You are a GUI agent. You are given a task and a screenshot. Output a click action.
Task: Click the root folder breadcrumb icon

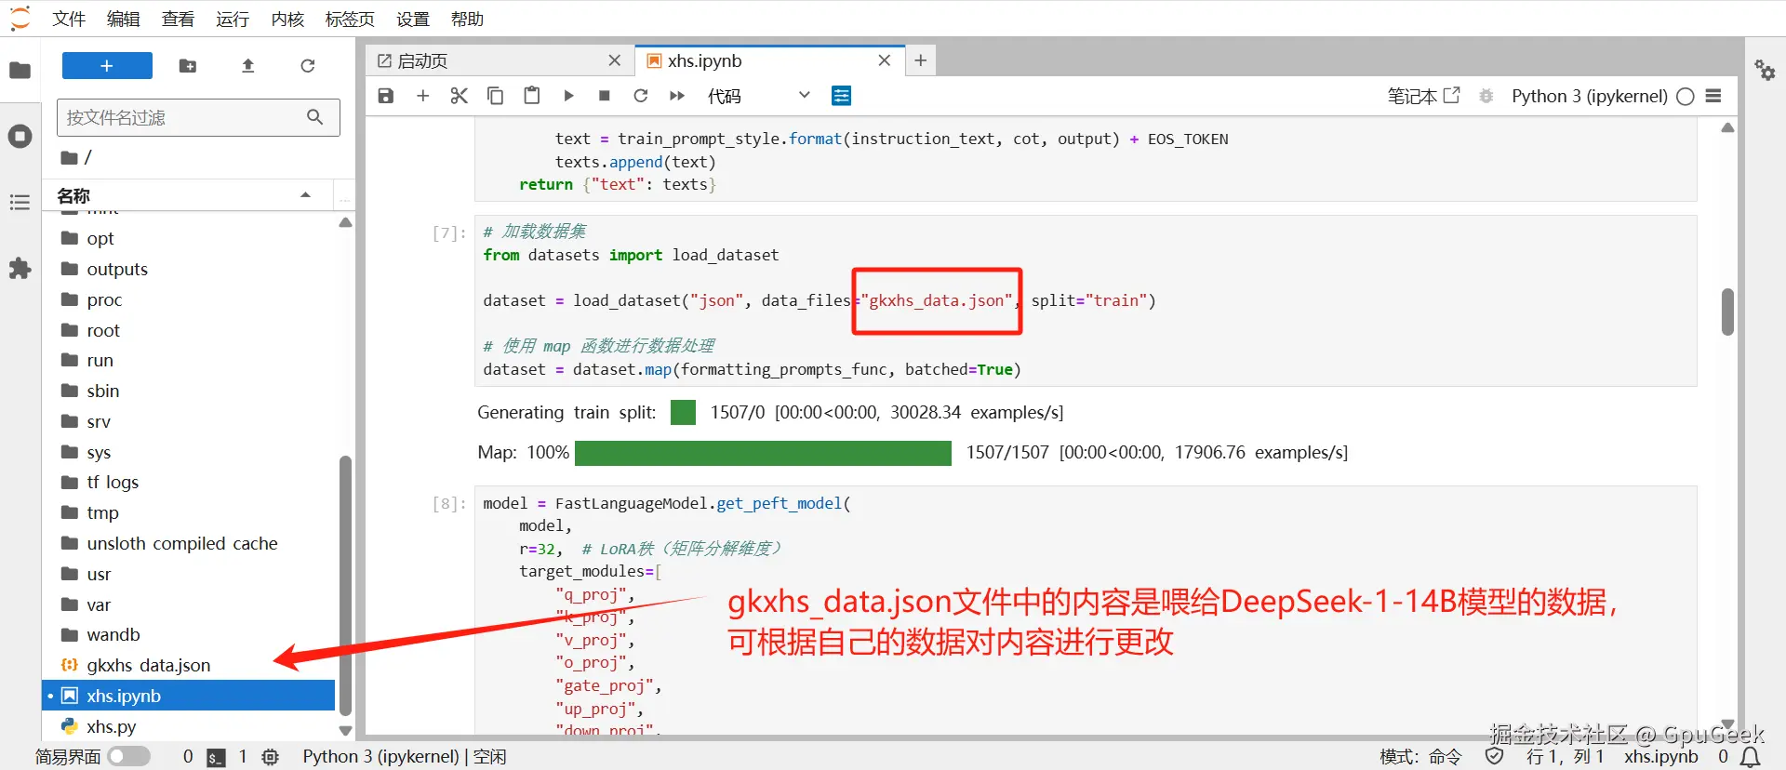[70, 158]
